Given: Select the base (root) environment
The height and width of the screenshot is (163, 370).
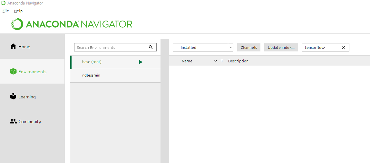Looking at the screenshot, I should pyautogui.click(x=115, y=62).
